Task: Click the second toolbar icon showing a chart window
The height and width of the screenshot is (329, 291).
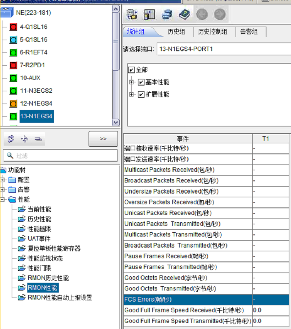Action: (x=149, y=14)
